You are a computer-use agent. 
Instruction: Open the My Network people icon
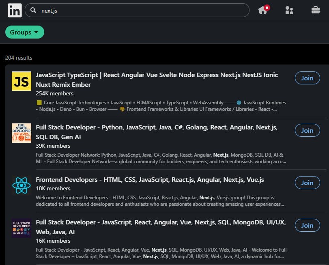289,10
